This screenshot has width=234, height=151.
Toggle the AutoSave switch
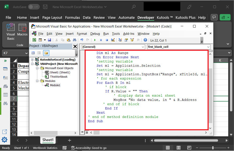pos(34,7)
